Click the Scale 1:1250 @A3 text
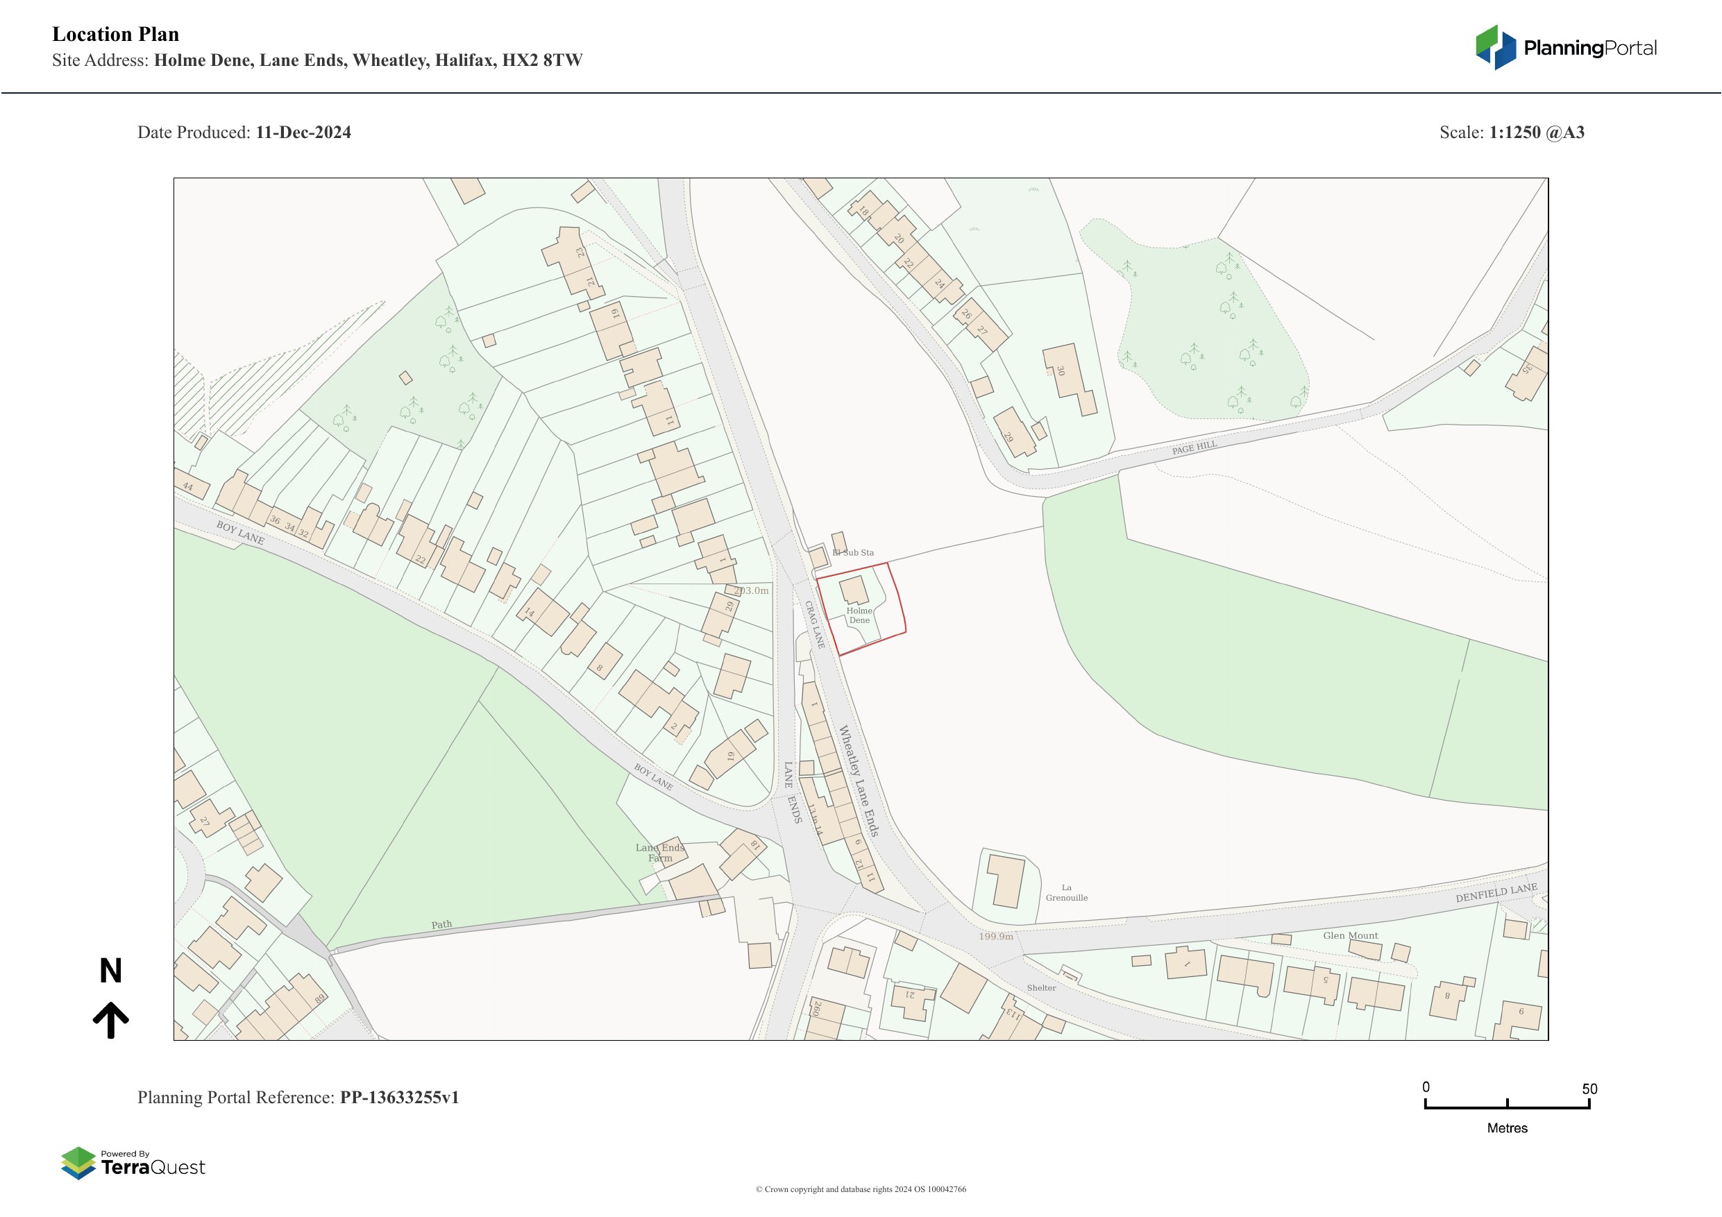 tap(1511, 133)
